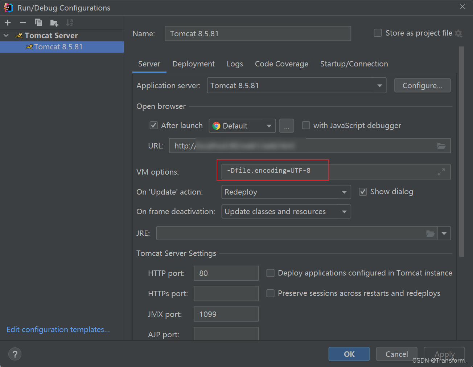Switch to the Deployment tab

point(193,64)
